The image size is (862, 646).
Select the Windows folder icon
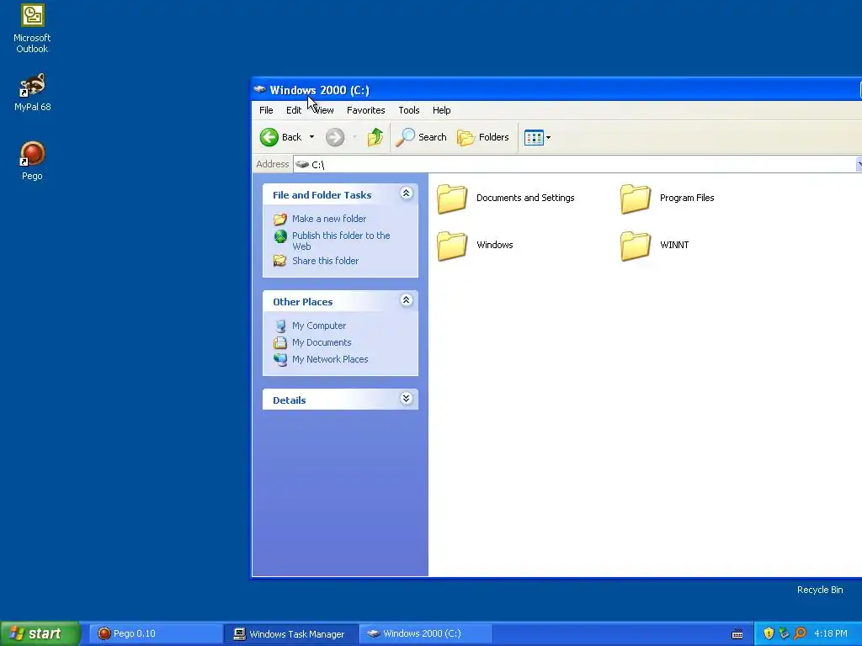[x=452, y=246]
